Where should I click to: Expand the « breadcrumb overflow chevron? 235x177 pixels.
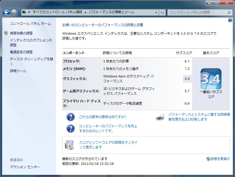click(29, 12)
